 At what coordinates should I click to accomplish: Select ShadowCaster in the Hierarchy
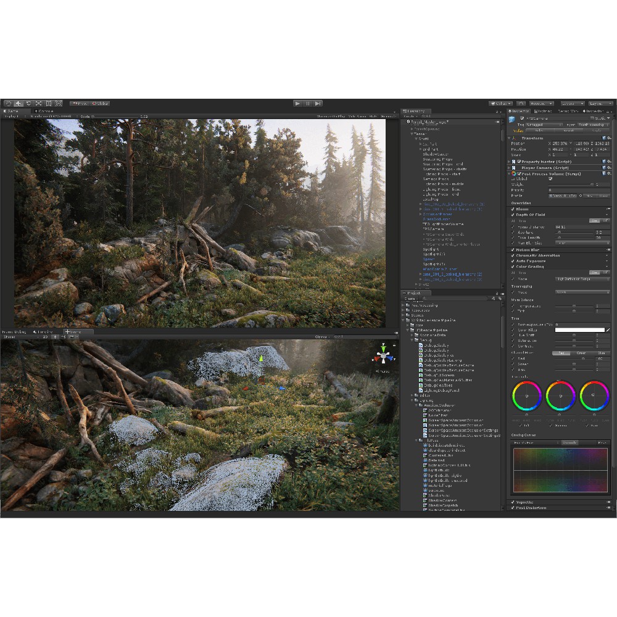click(x=436, y=154)
